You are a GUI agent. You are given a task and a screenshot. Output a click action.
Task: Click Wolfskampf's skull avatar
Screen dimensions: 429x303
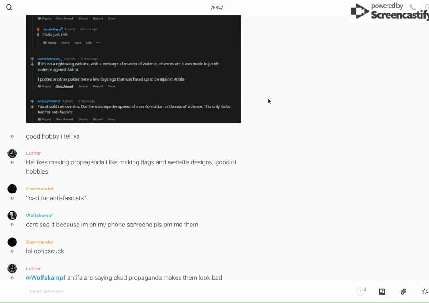12,216
